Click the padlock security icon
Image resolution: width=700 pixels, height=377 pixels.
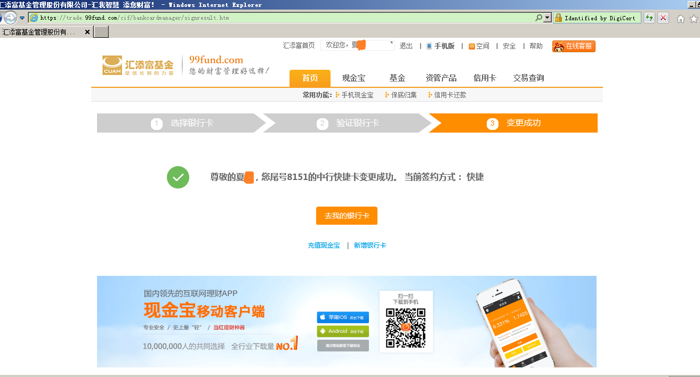coord(558,18)
